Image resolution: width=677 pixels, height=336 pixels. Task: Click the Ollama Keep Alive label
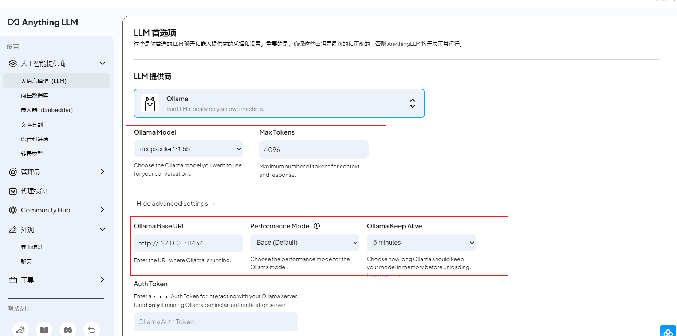[394, 226]
